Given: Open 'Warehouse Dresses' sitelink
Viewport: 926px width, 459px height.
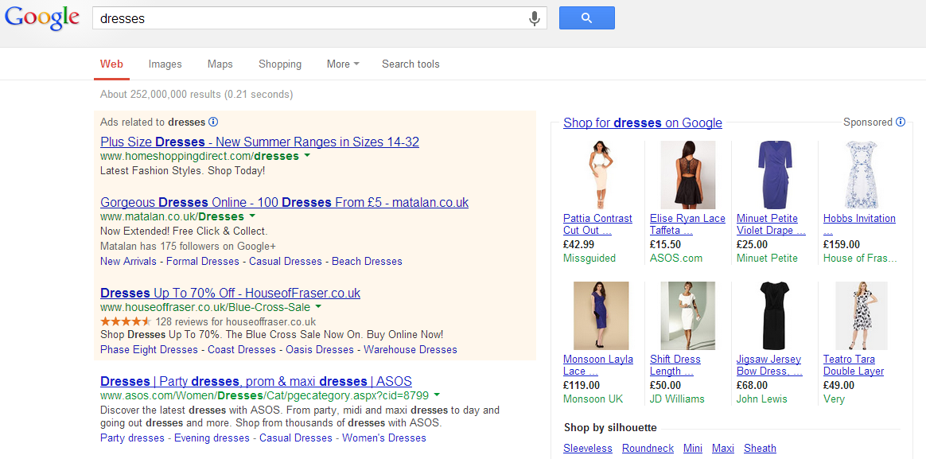Looking at the screenshot, I should point(410,350).
